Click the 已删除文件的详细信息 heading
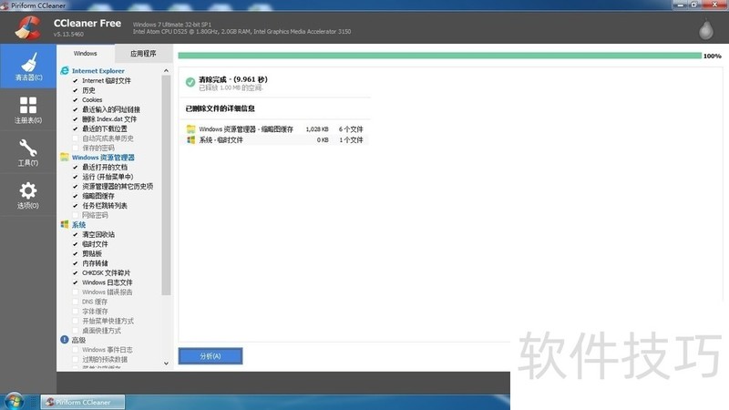This screenshot has width=729, height=410. (x=220, y=108)
